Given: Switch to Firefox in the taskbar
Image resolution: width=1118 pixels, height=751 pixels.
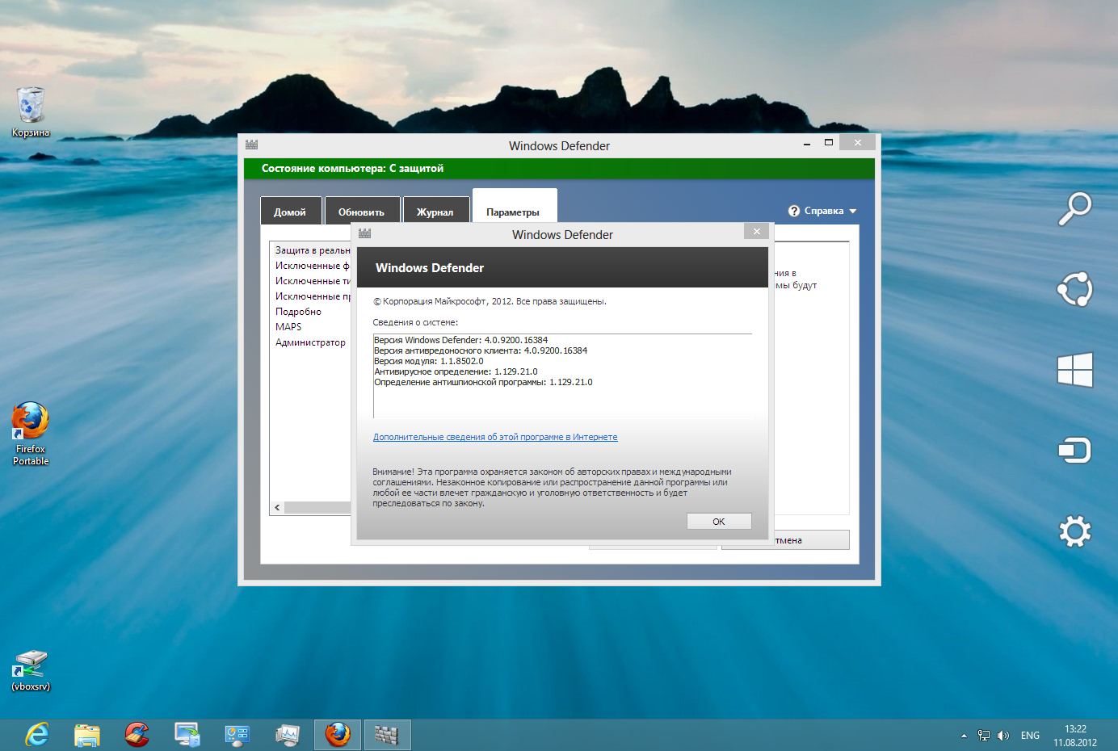Looking at the screenshot, I should point(338,735).
